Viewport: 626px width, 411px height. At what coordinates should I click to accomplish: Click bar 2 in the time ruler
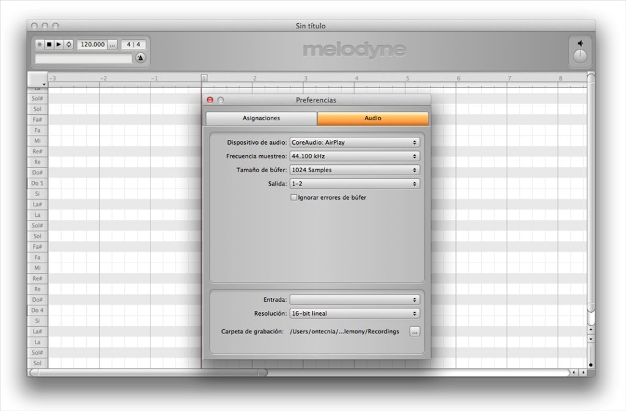255,78
